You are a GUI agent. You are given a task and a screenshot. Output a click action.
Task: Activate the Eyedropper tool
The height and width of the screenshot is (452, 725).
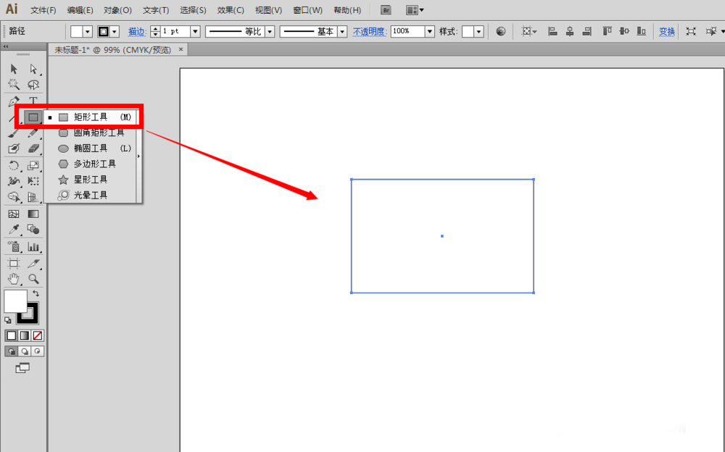(14, 230)
